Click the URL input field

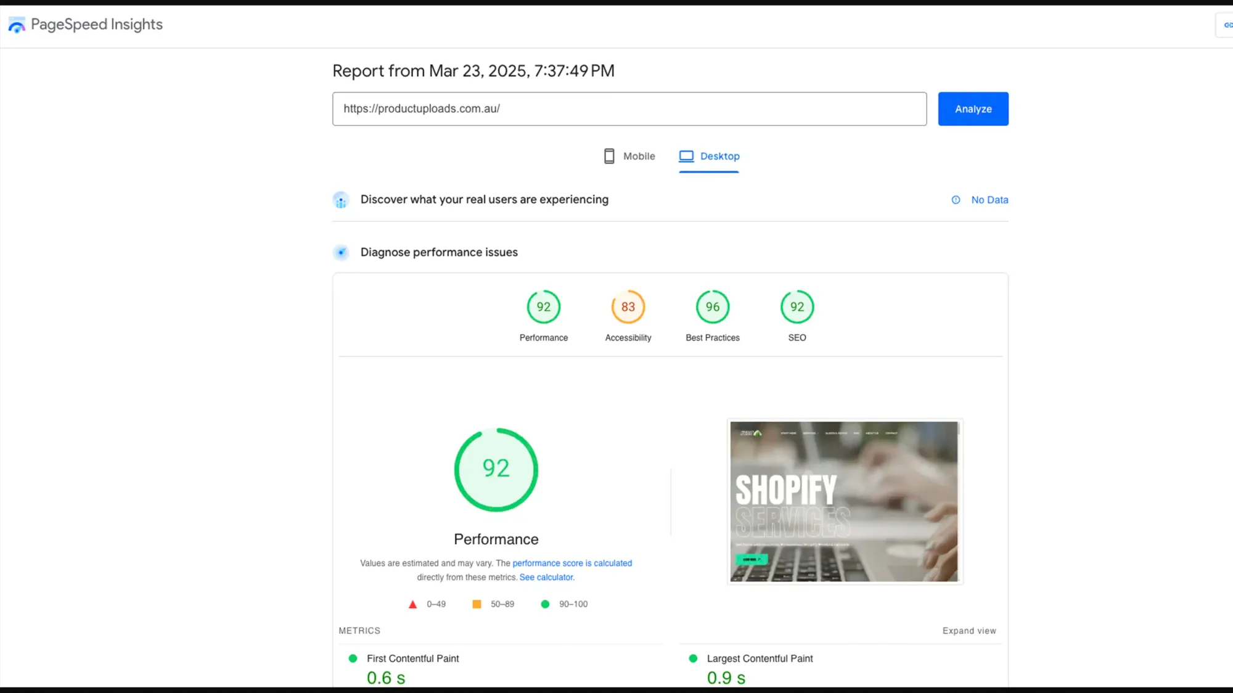click(x=629, y=109)
